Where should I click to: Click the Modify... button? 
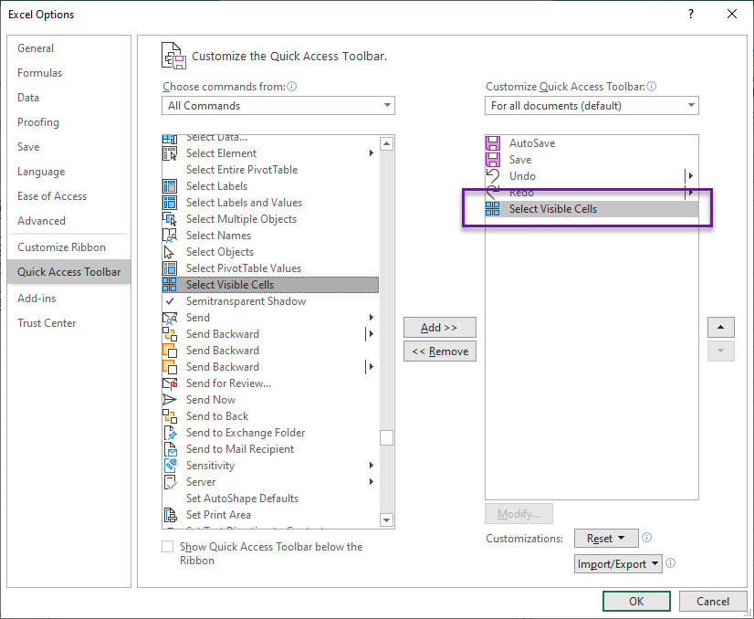pos(518,514)
